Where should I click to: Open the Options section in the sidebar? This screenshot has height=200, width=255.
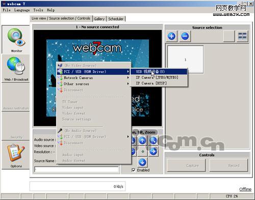coord(16,155)
